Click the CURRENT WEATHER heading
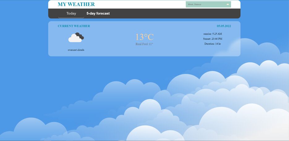 point(74,26)
